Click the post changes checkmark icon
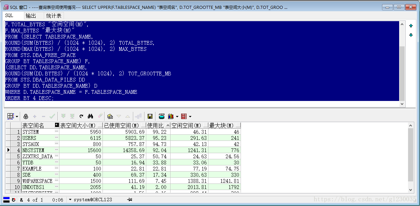This screenshot has width=420, height=206. pos(52,116)
